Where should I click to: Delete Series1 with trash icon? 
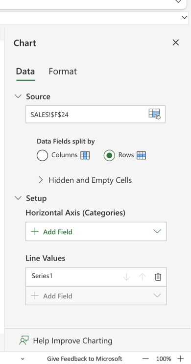[x=158, y=277]
